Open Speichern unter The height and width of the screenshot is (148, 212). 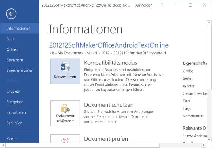click(20, 70)
